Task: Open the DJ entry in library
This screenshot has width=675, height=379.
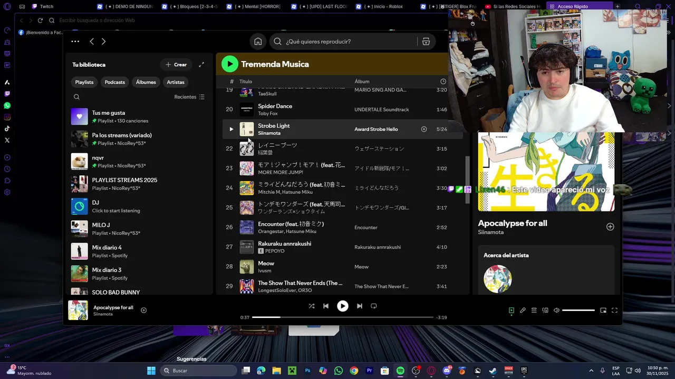Action: [139, 206]
